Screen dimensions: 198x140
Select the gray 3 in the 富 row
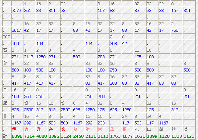pos(99,50)
